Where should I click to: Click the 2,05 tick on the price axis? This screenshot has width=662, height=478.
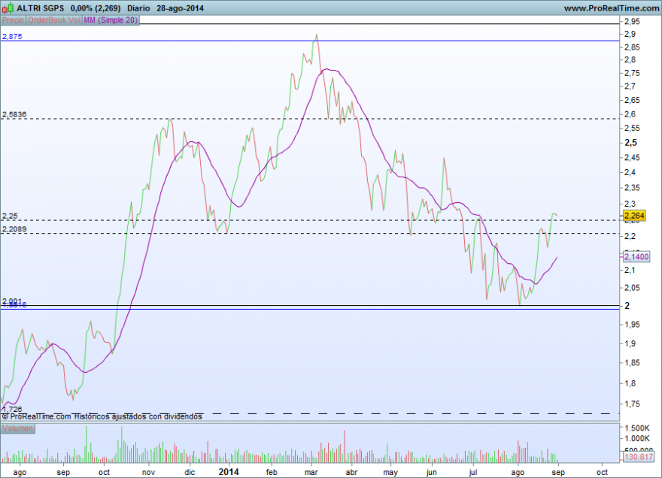point(632,288)
